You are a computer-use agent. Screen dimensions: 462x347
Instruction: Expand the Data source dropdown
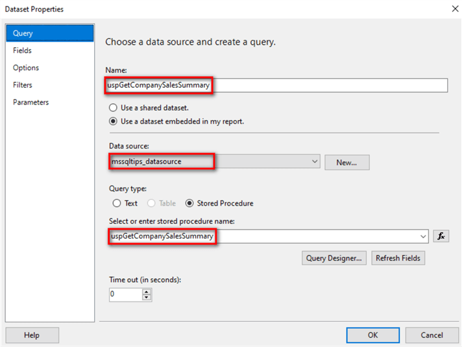[x=315, y=162]
